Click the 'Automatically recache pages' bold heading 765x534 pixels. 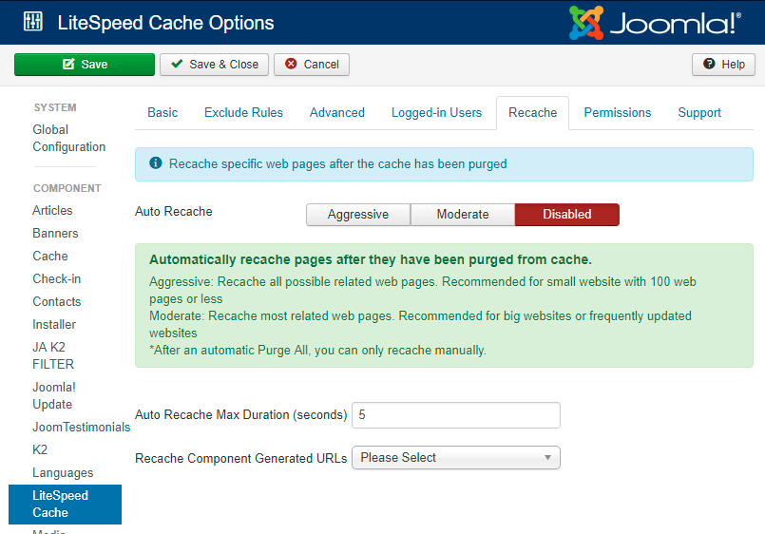371,259
